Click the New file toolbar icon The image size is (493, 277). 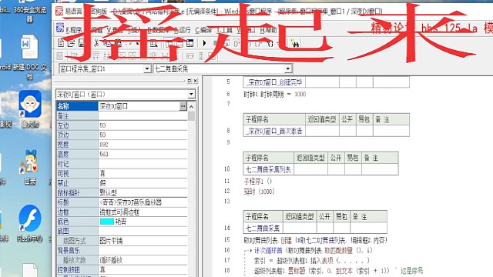[61, 43]
